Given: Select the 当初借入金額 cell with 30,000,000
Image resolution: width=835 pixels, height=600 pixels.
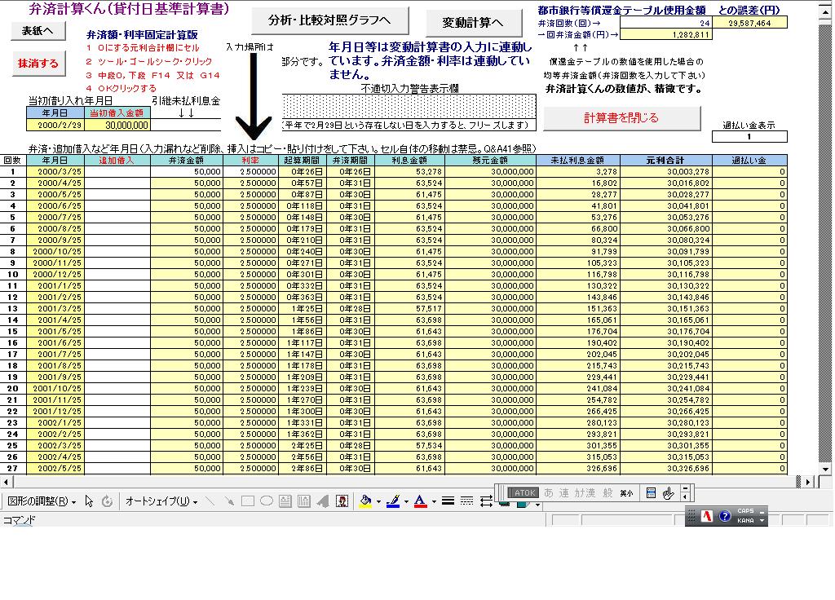Looking at the screenshot, I should click(117, 125).
